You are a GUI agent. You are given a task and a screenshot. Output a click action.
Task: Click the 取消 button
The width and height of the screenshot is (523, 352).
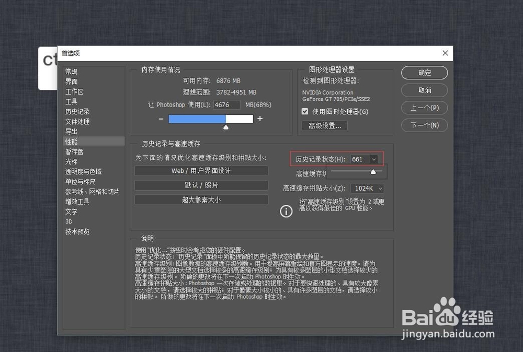point(424,90)
